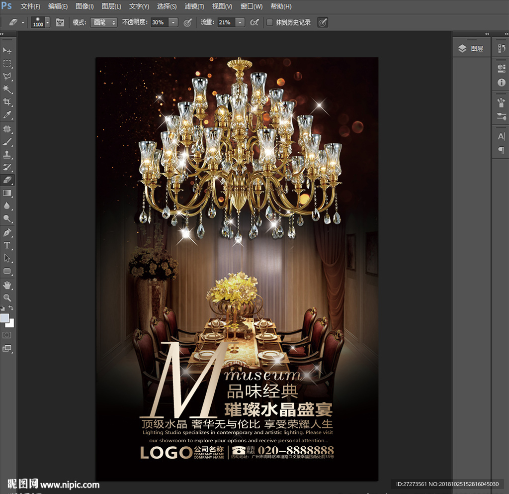Open the 编辑(E) menu

click(58, 6)
